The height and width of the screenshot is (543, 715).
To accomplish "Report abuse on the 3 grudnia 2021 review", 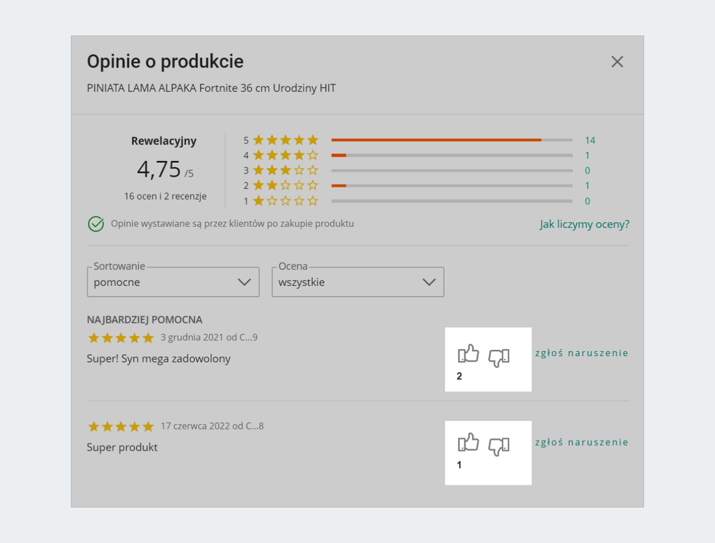I will pyautogui.click(x=582, y=352).
